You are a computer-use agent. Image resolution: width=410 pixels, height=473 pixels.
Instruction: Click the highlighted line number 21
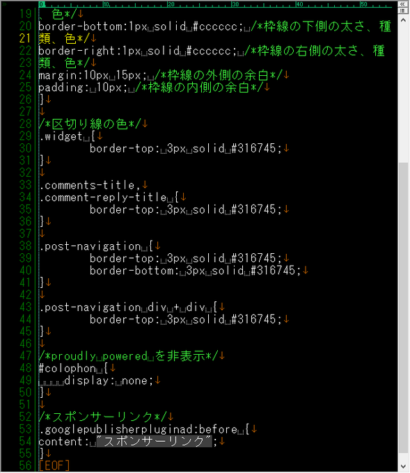tap(25, 38)
